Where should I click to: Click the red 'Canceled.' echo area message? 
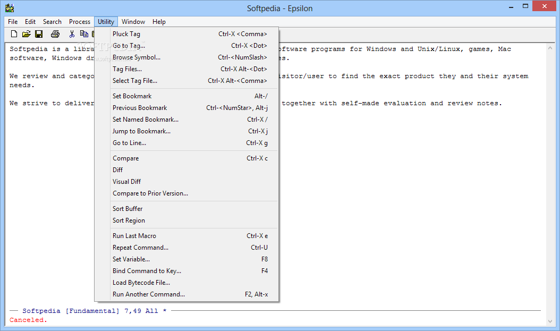(28, 320)
